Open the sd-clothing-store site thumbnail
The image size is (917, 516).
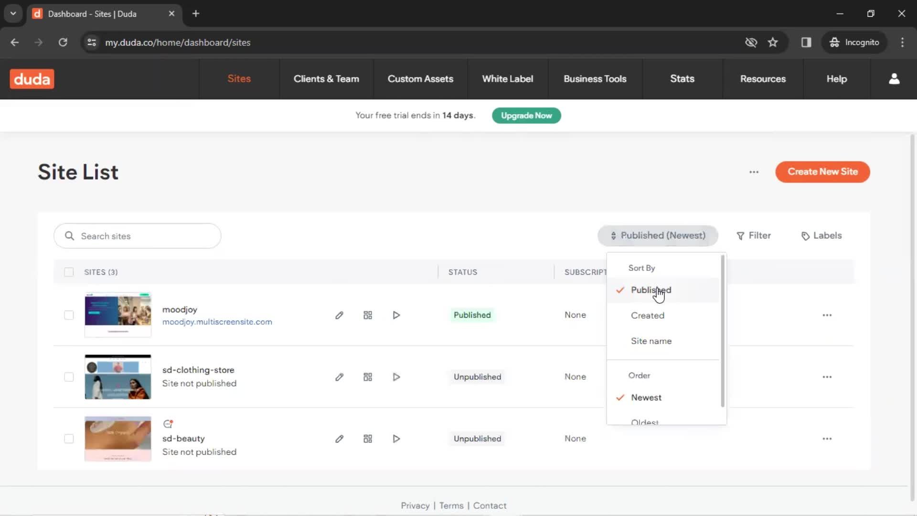118,377
